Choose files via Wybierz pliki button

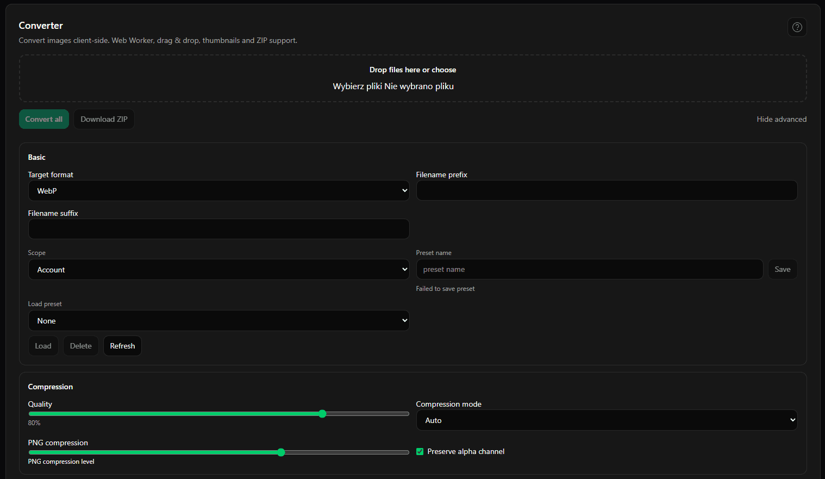tap(358, 86)
